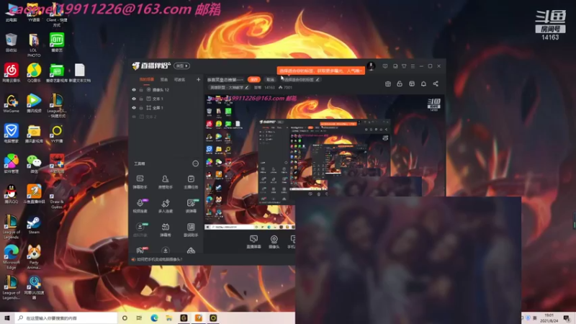576x324 pixels.
Task: Click the orange save button beside title
Action: 254,79
